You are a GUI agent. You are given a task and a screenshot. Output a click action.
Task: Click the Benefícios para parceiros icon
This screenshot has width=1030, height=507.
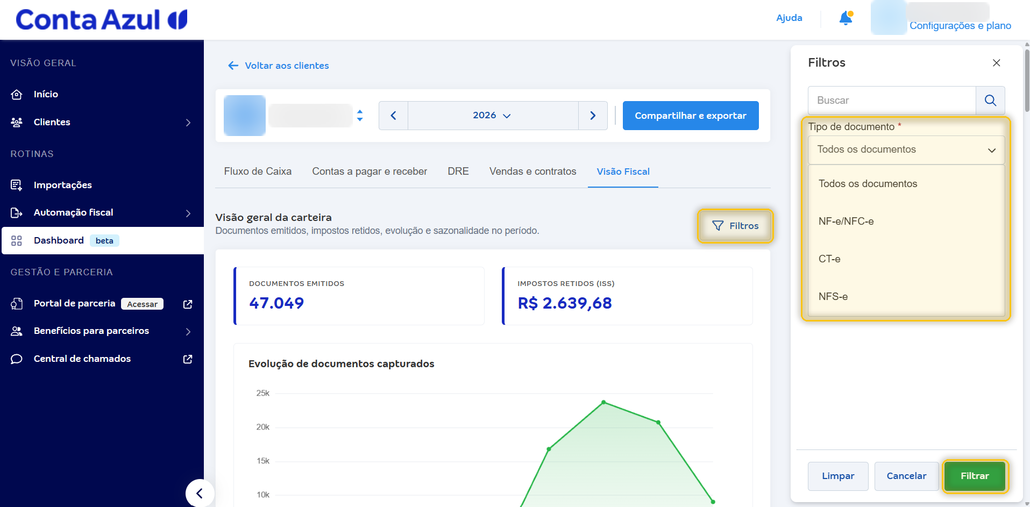(17, 331)
